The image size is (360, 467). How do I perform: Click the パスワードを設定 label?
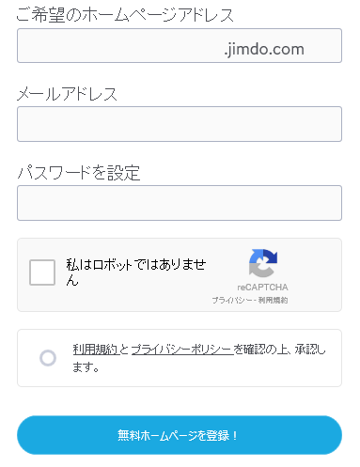pos(78,172)
